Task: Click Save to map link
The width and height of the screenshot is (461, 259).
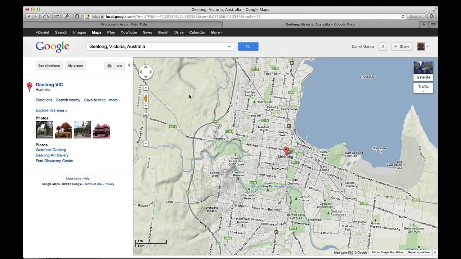Action: (x=95, y=100)
